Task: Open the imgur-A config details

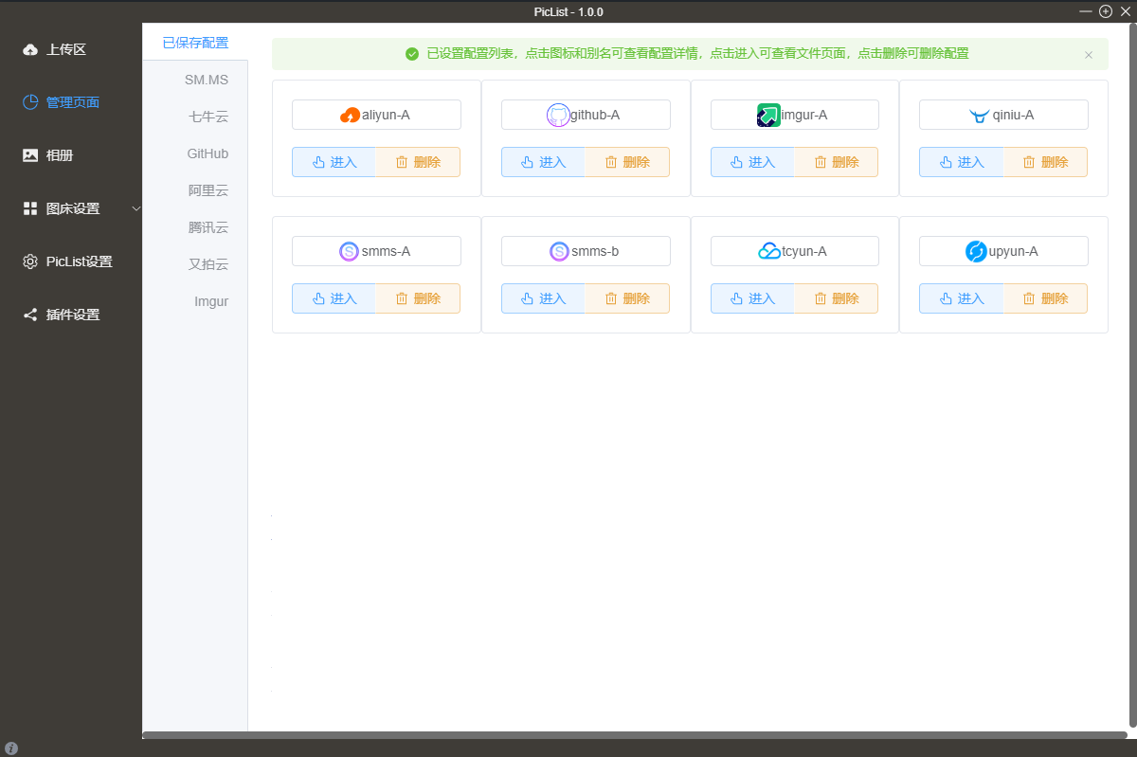Action: [x=795, y=115]
